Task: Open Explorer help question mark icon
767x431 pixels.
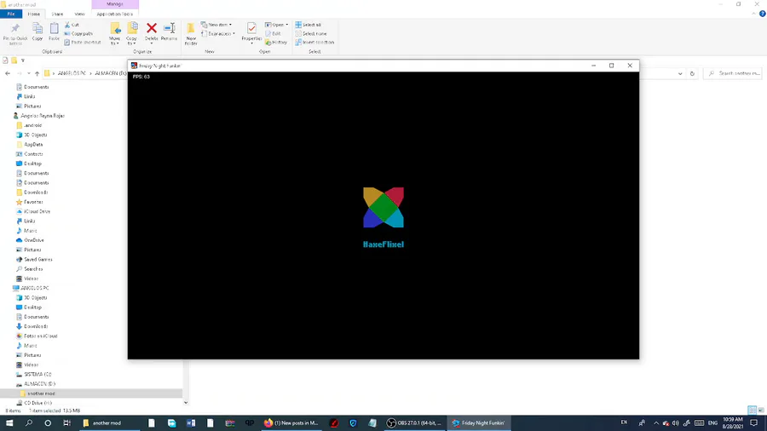Action: (762, 14)
